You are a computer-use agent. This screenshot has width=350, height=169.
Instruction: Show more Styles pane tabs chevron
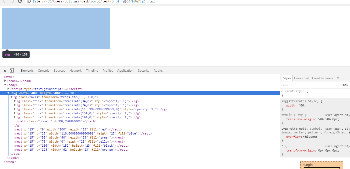pyautogui.click(x=338, y=78)
